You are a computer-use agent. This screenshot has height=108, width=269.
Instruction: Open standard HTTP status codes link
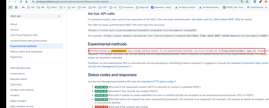pyautogui.click(x=159, y=82)
